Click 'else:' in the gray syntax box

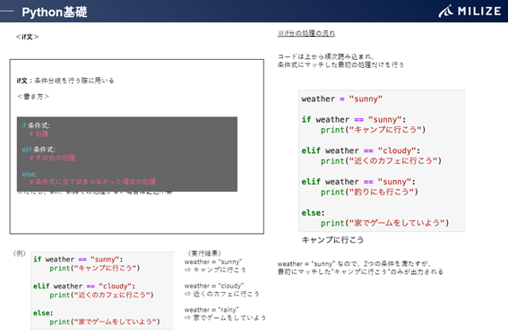(30, 174)
